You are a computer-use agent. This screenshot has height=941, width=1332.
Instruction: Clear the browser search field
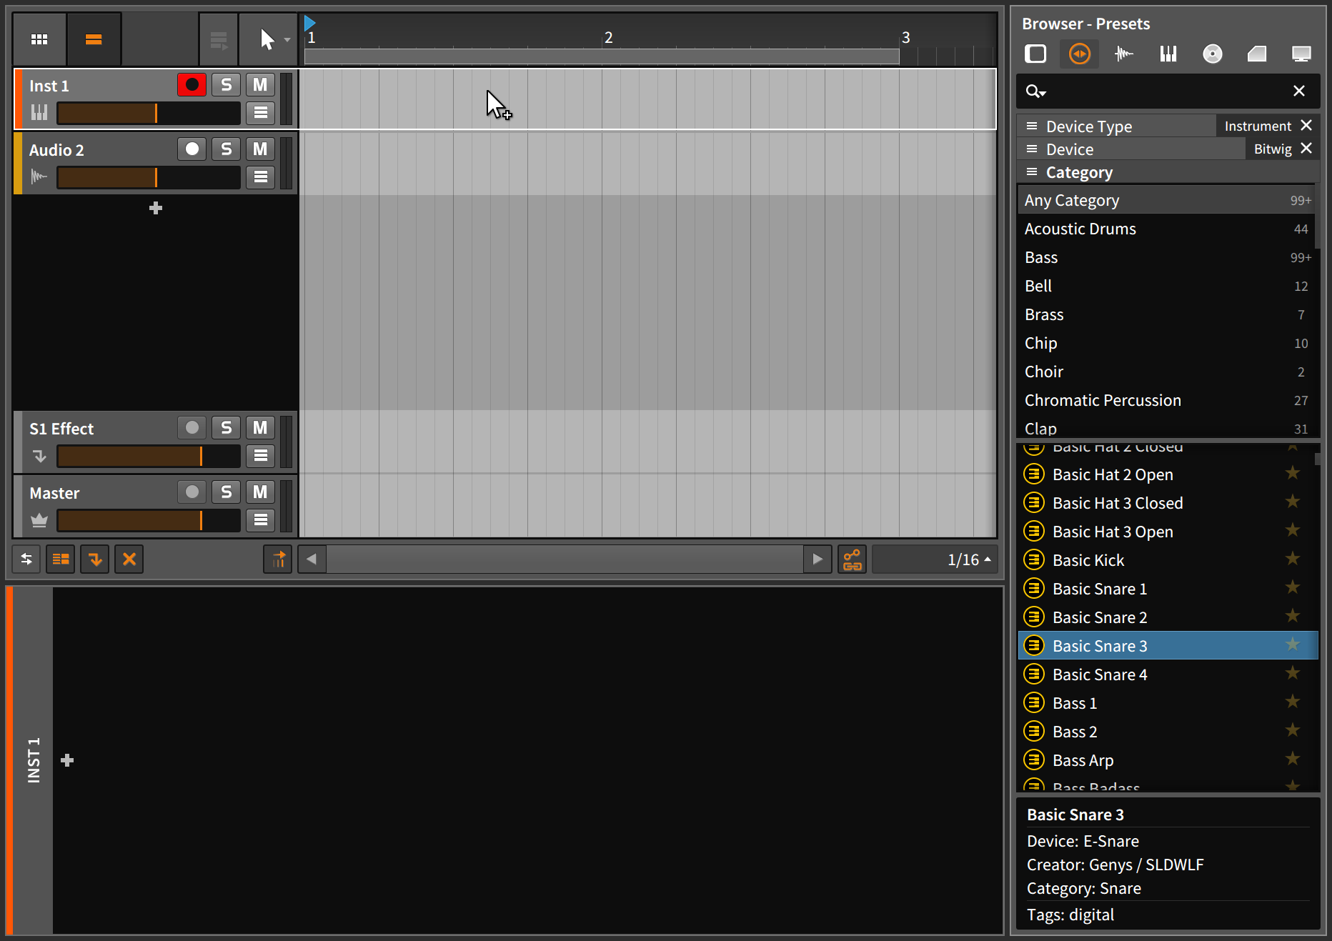pos(1298,91)
